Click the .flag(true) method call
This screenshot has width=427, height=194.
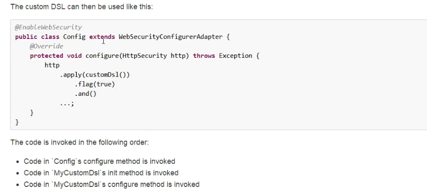pyautogui.click(x=94, y=84)
